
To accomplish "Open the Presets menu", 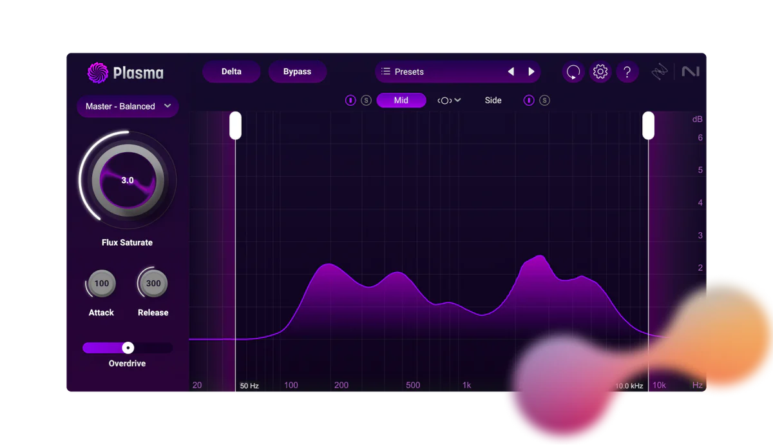I will [457, 72].
